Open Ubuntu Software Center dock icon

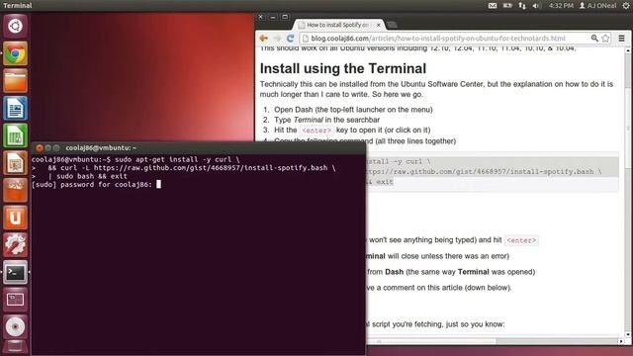pyautogui.click(x=16, y=190)
